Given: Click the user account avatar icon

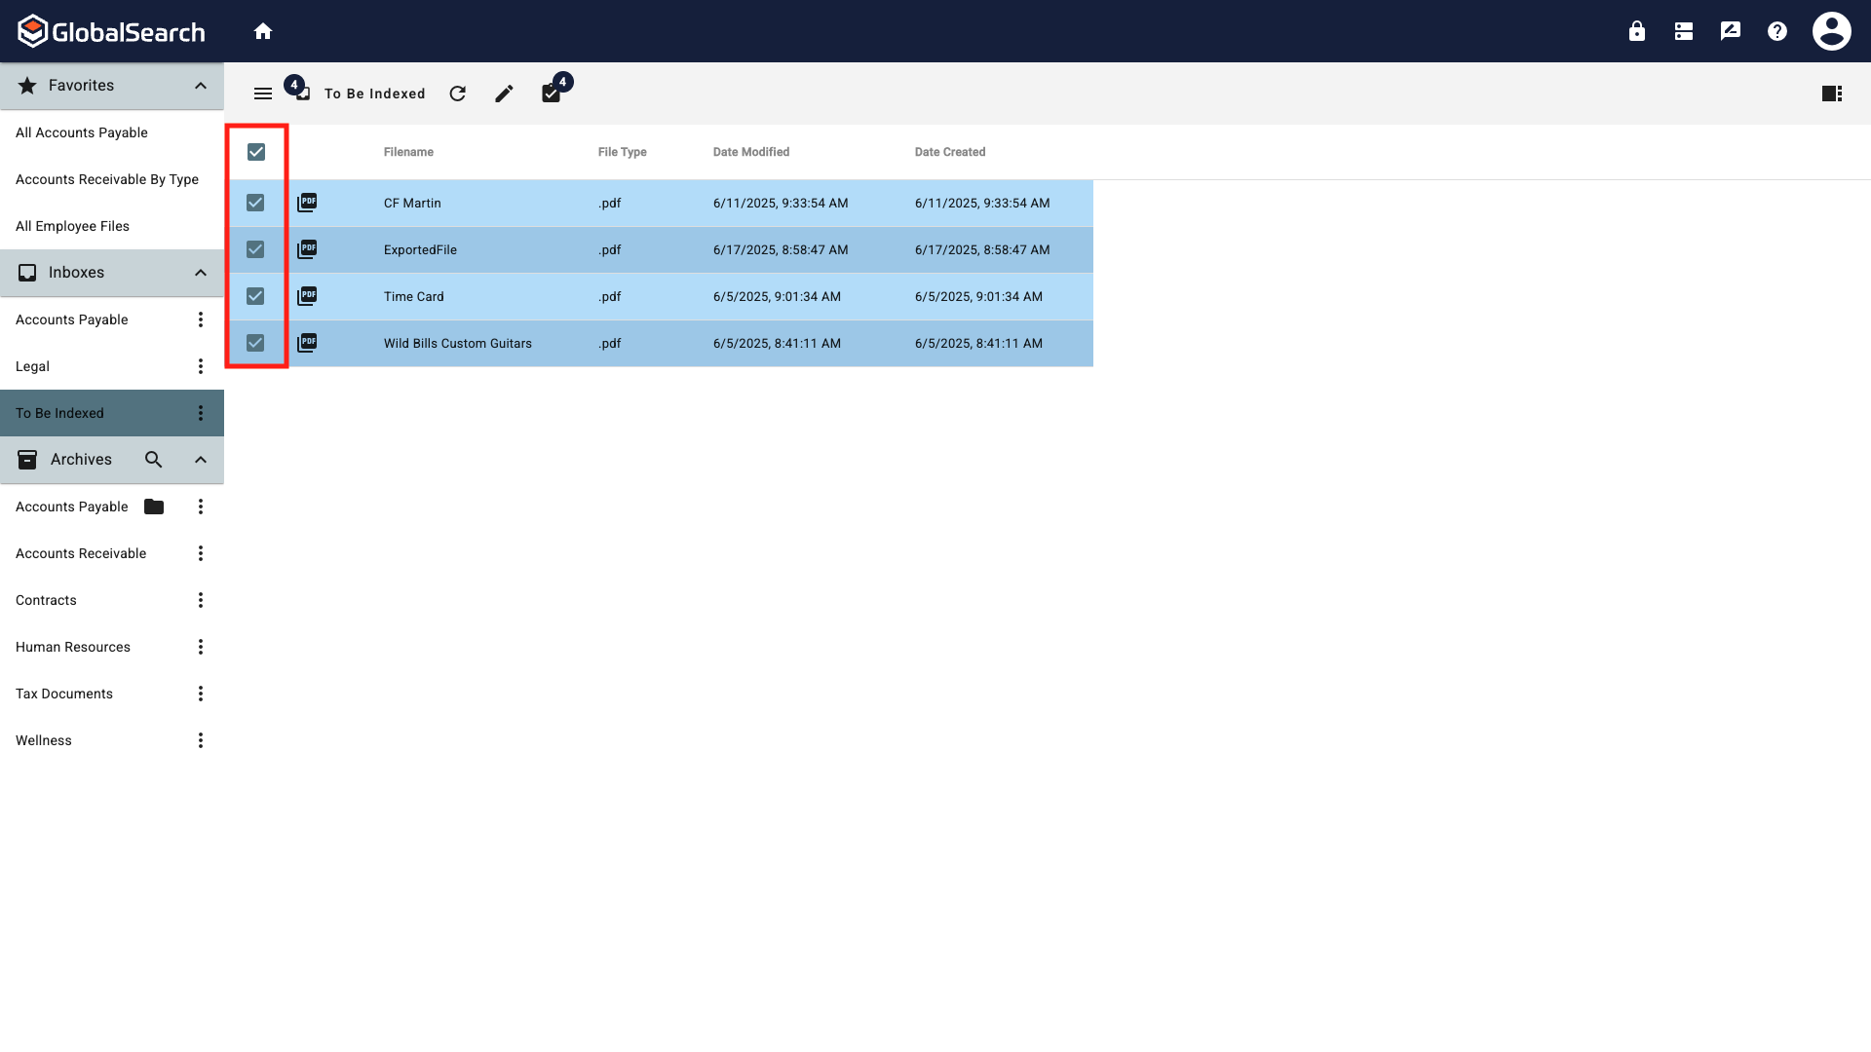Looking at the screenshot, I should [x=1831, y=30].
